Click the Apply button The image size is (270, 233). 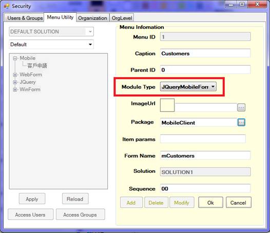click(x=32, y=199)
